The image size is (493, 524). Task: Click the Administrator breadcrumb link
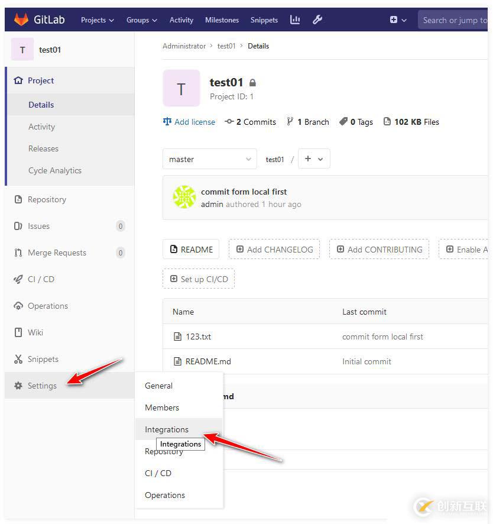pyautogui.click(x=184, y=46)
